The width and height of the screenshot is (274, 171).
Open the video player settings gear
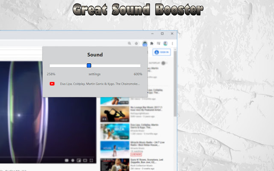(x=73, y=160)
